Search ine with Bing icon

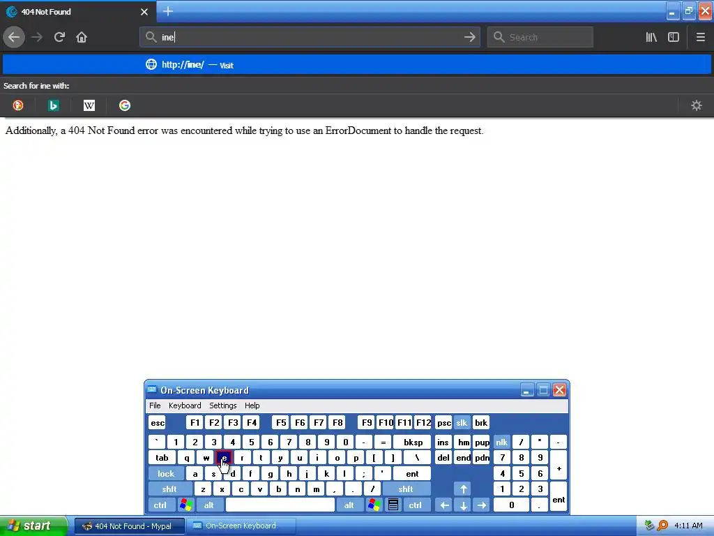point(54,106)
